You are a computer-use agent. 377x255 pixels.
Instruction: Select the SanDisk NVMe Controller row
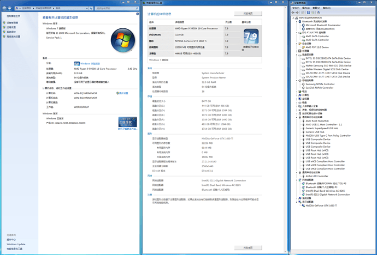320,88
